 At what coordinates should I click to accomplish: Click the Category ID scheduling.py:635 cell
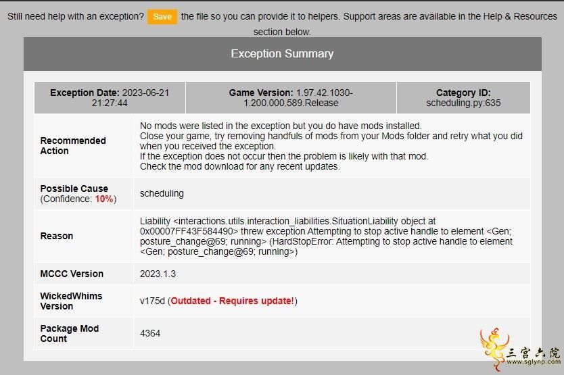pos(463,98)
